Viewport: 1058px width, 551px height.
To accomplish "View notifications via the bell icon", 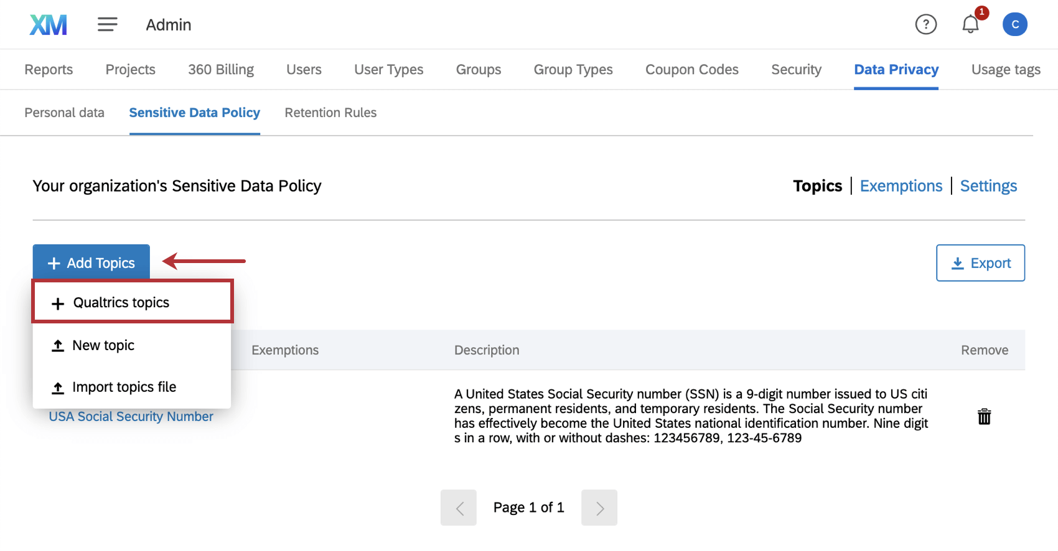I will [970, 25].
